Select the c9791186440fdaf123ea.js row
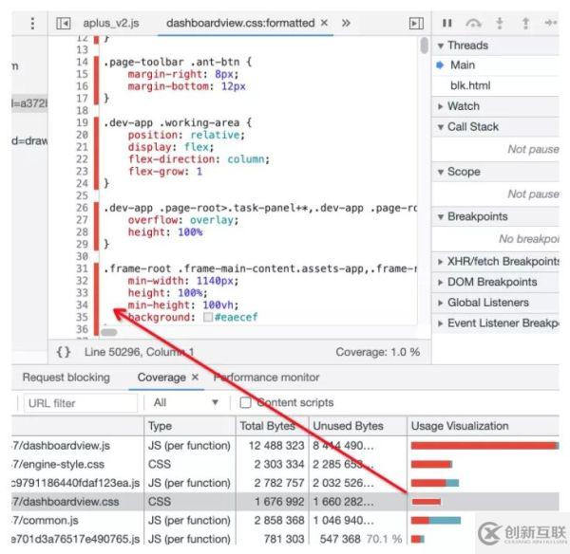570x554 pixels. point(285,483)
